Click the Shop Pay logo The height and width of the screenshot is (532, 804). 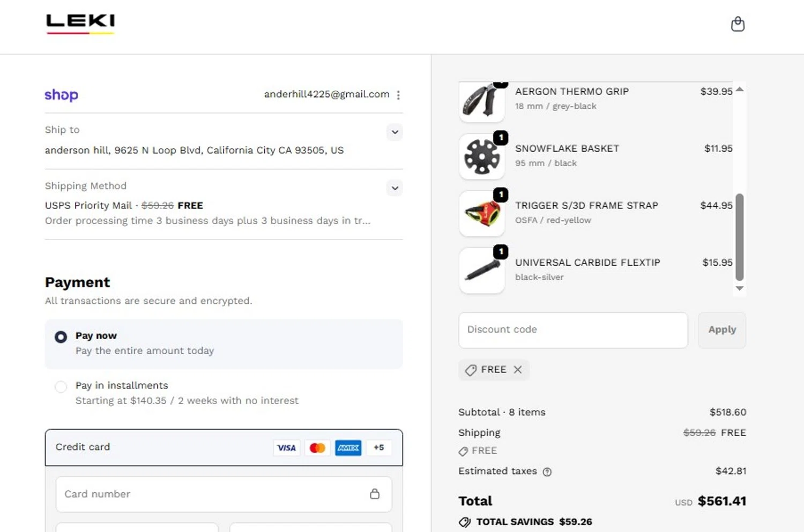click(x=62, y=95)
